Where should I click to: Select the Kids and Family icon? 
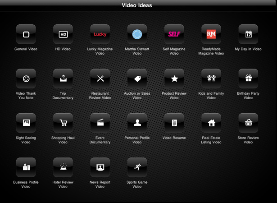(211, 78)
